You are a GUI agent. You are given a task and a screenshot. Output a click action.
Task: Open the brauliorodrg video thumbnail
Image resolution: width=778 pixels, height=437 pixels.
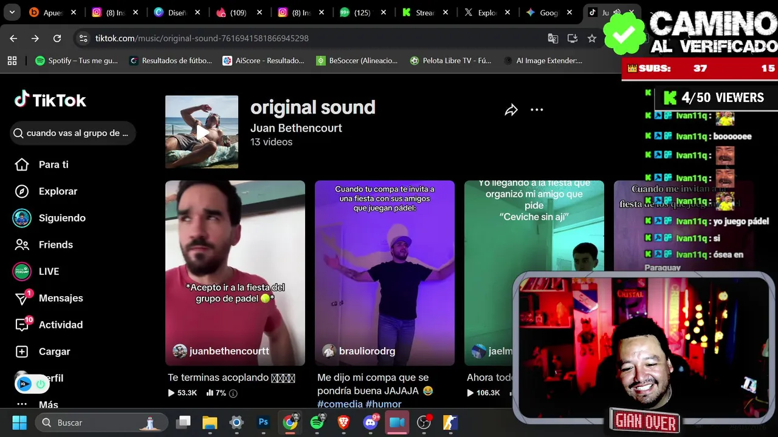(x=385, y=273)
